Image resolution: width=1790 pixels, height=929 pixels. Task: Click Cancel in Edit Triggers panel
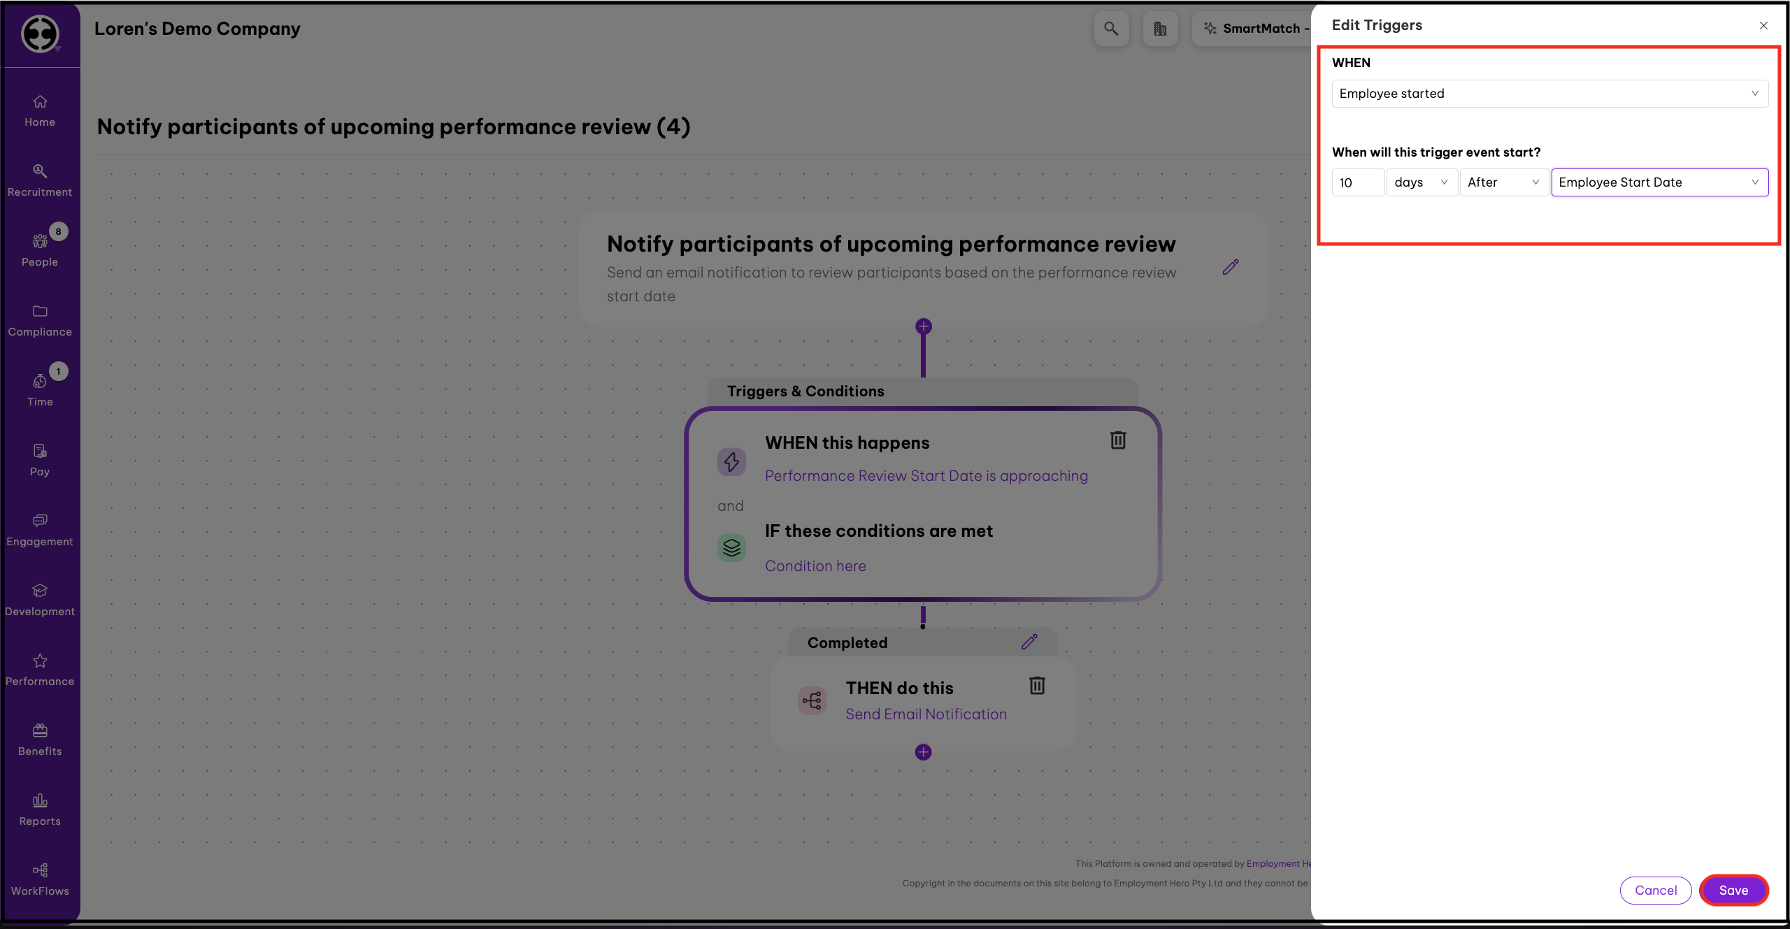pyautogui.click(x=1655, y=890)
